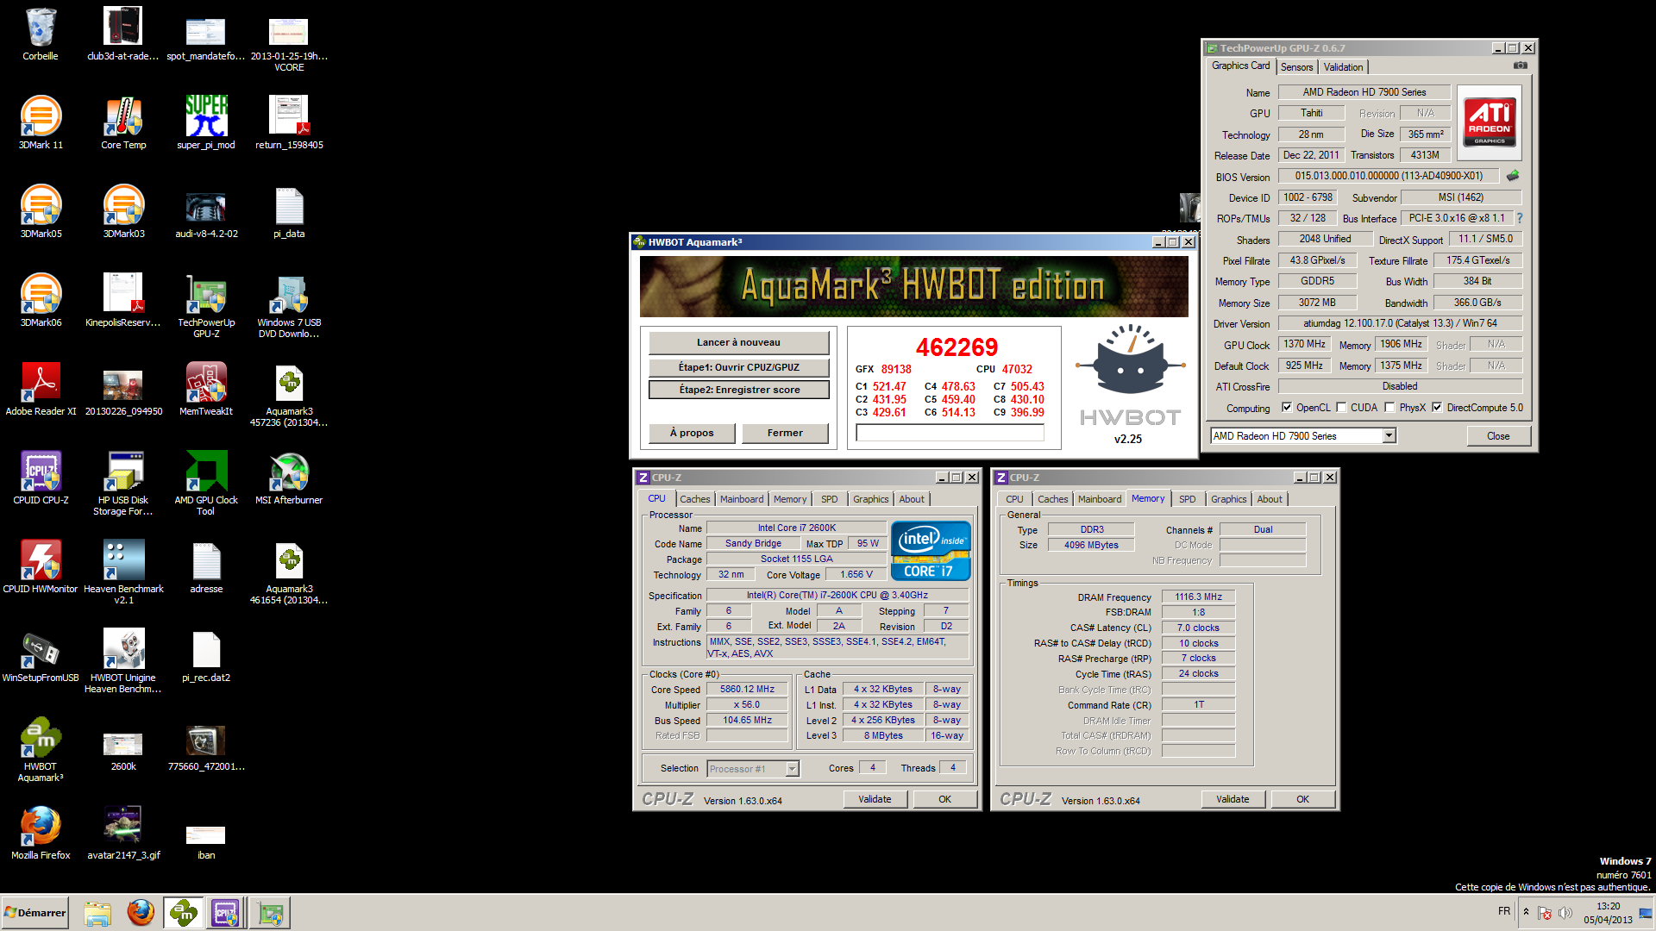Launch Mozilla Firefox desktop shortcut
This screenshot has width=1656, height=931.
coord(41,833)
